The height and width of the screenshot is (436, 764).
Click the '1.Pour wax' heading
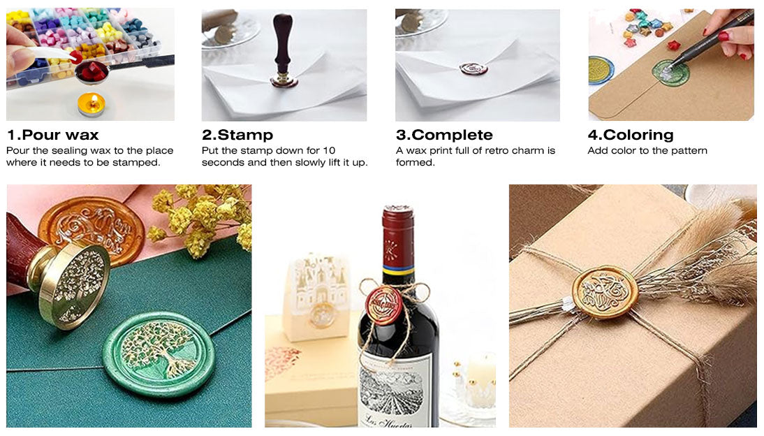pos(52,135)
